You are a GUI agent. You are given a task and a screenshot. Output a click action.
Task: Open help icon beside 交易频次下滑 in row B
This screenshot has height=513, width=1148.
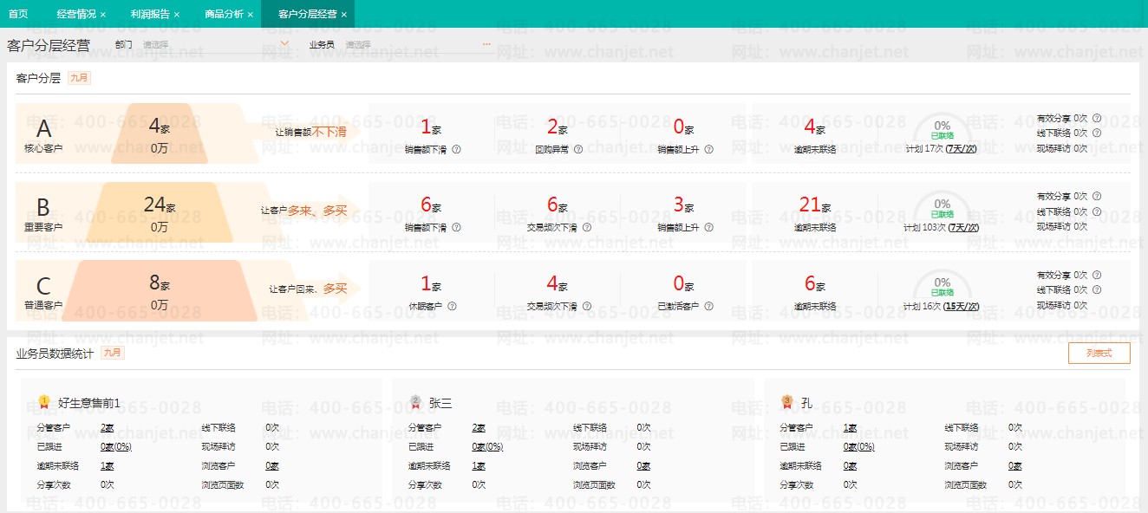pos(587,227)
